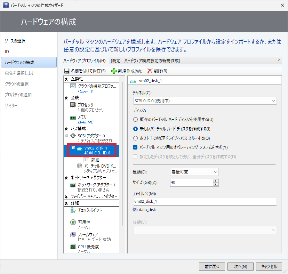Choose 'use existing virtual hard disk' option
The image size is (288, 274).
135,120
